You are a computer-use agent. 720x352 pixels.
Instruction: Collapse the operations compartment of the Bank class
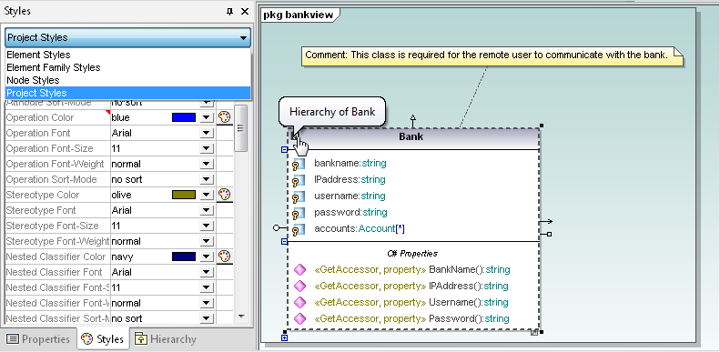pos(284,241)
